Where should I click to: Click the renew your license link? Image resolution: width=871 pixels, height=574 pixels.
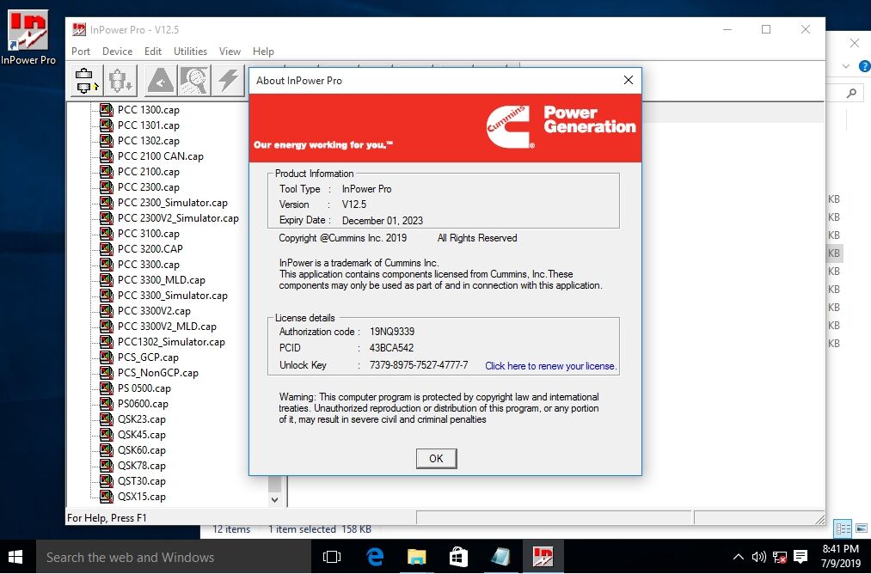(550, 366)
